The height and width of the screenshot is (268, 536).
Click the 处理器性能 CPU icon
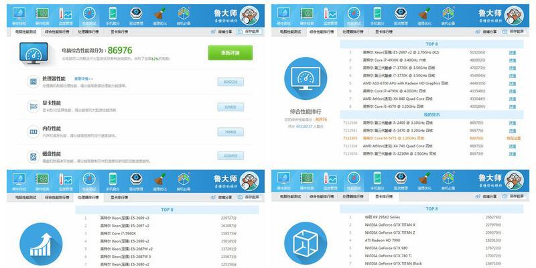pos(33,82)
